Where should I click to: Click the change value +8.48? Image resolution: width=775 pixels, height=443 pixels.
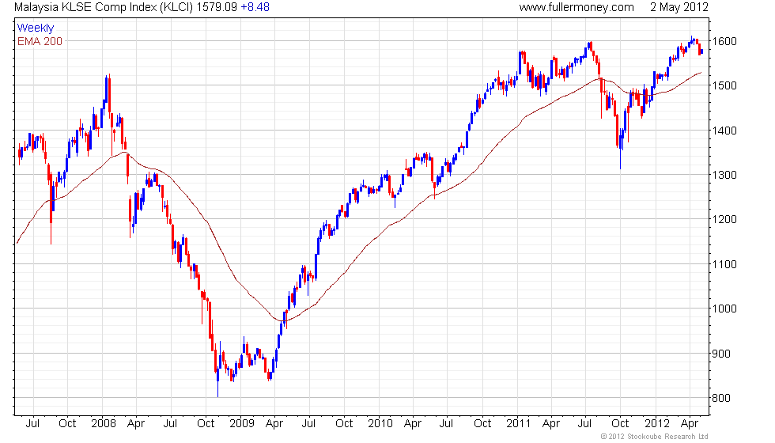255,7
